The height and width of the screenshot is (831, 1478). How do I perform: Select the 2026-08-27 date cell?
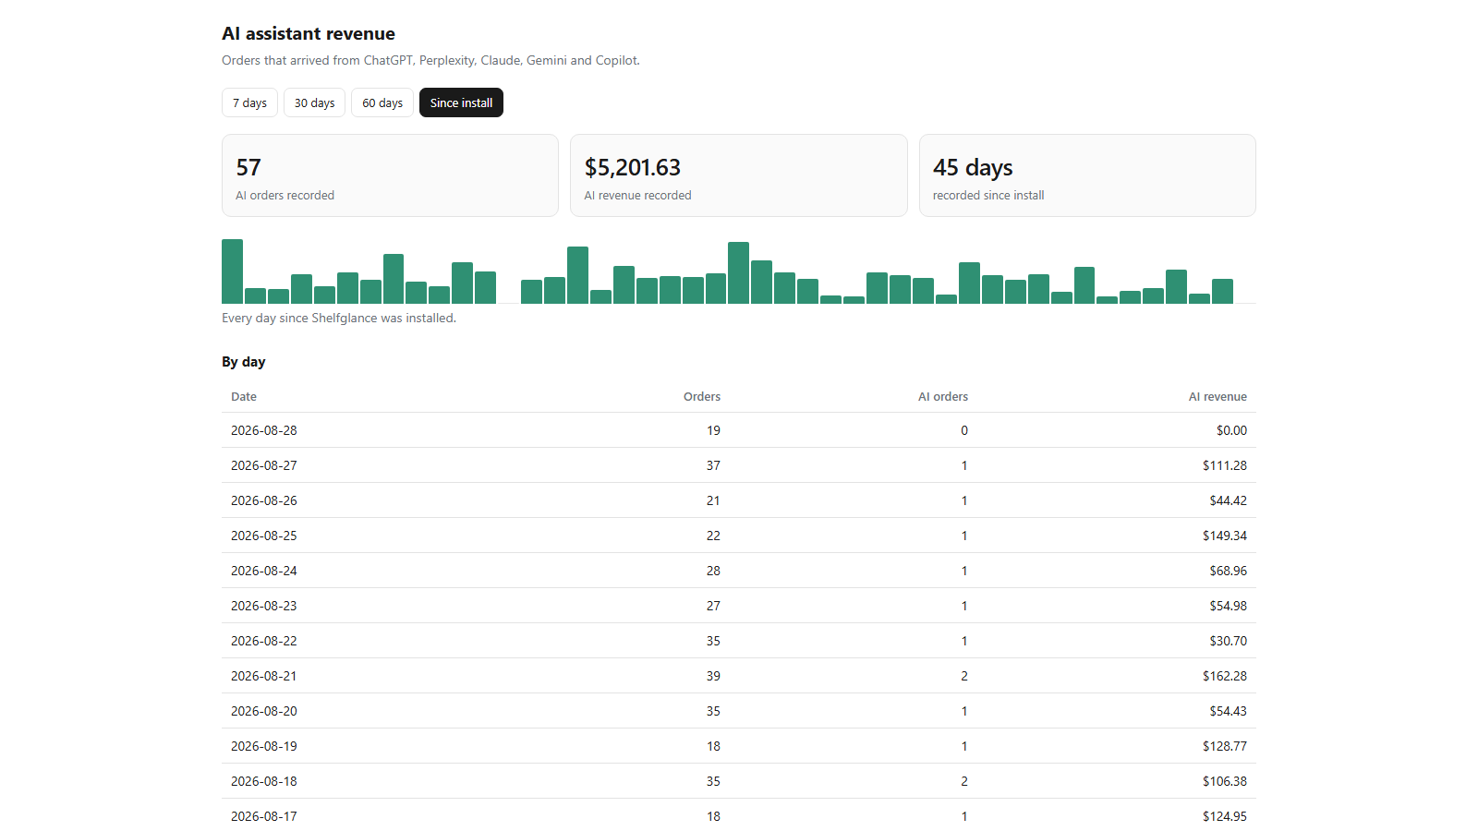(264, 465)
